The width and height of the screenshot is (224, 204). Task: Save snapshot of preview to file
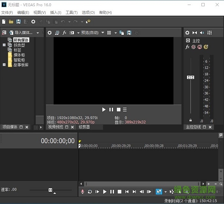129,33
